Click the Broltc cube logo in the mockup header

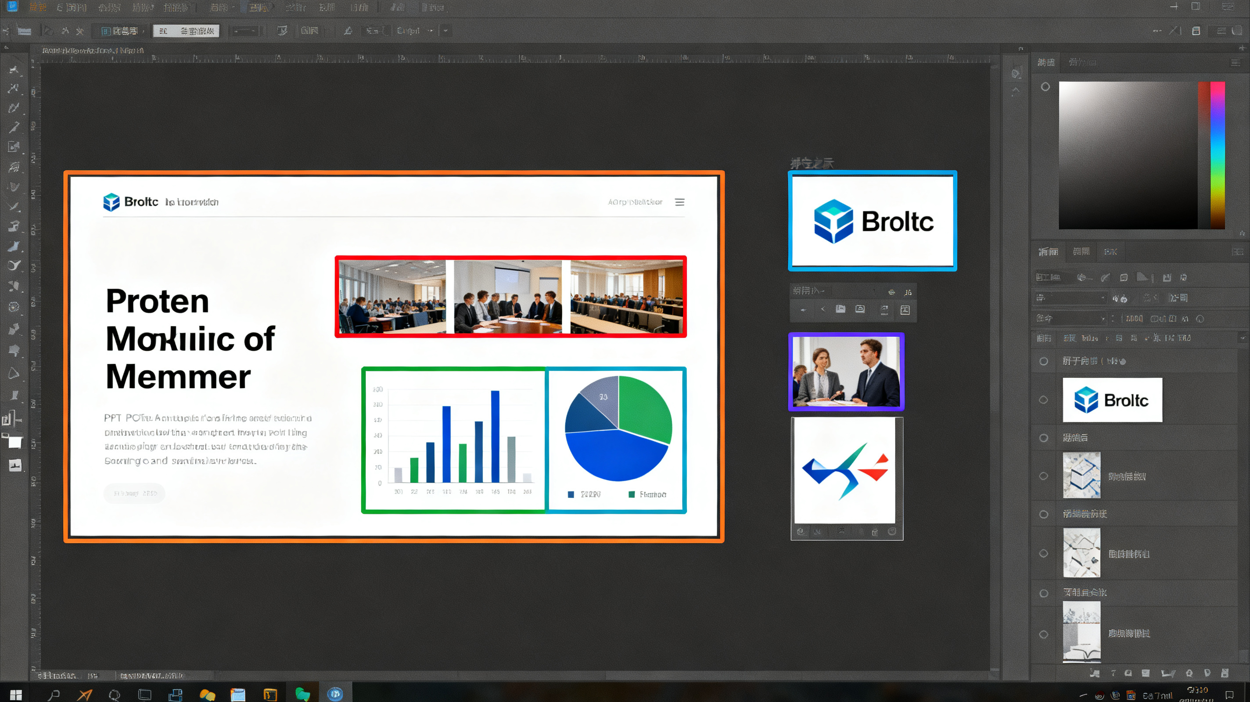pos(111,202)
